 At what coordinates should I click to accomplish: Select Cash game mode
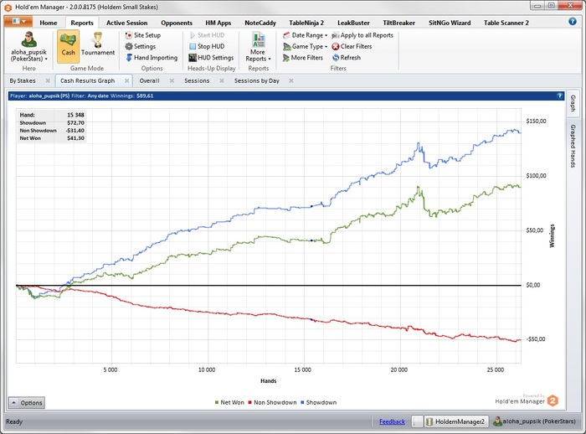[68, 46]
